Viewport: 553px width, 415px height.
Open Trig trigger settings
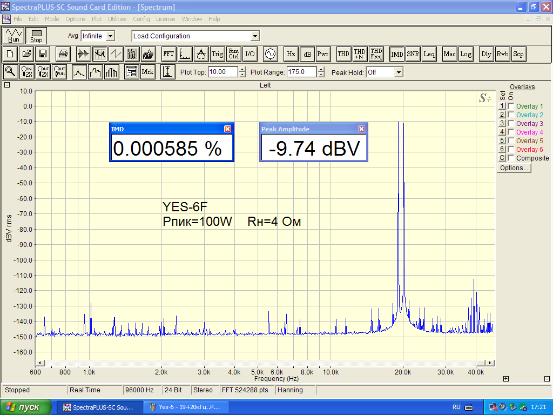(x=217, y=54)
